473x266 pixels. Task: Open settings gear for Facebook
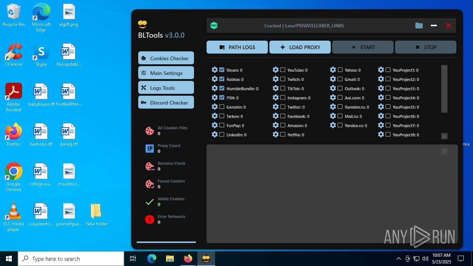[276, 116]
